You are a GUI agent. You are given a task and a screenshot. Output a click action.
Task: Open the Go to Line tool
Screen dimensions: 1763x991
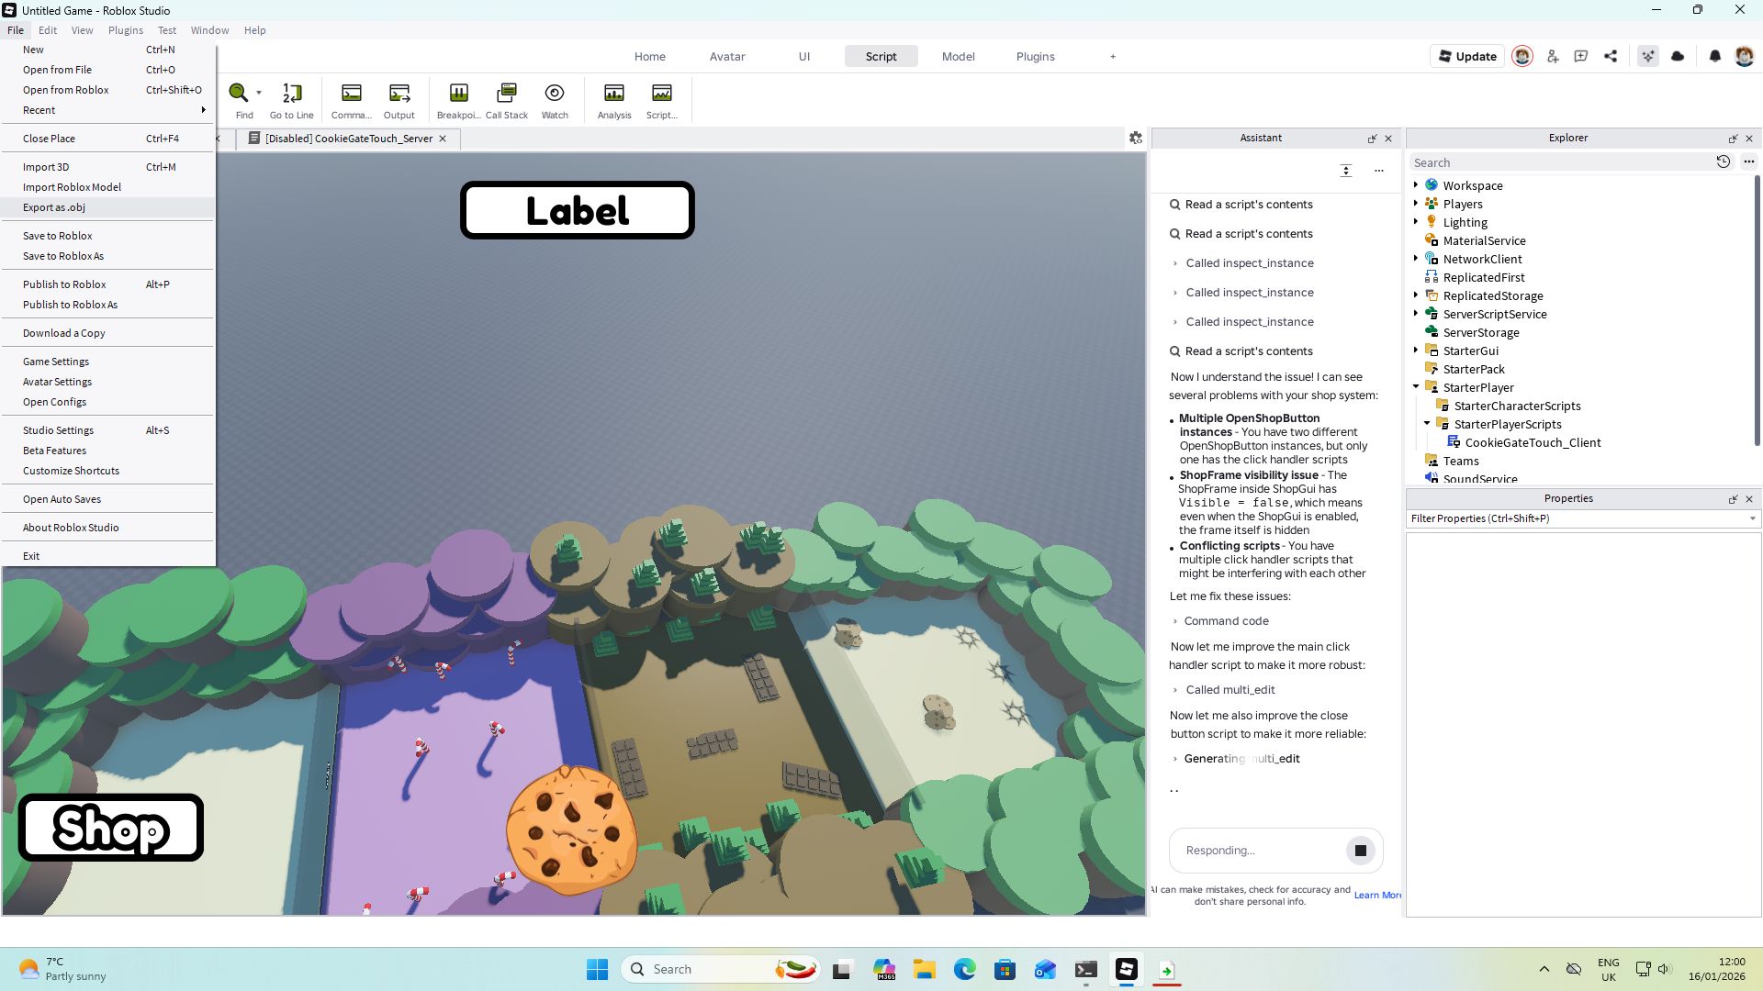tap(291, 99)
